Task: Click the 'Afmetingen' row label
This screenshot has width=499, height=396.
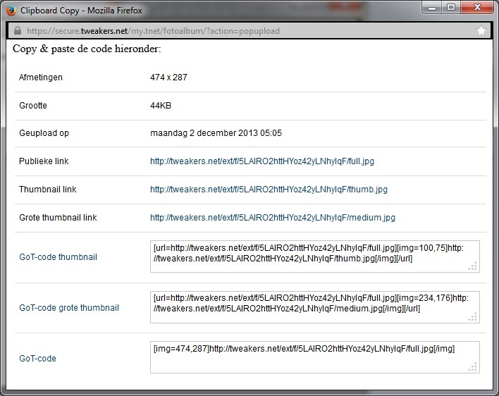Action: click(40, 78)
